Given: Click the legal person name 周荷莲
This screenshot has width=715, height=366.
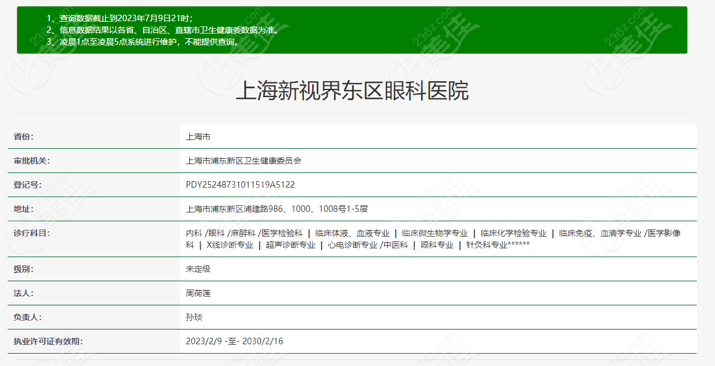Looking at the screenshot, I should click(x=198, y=293).
